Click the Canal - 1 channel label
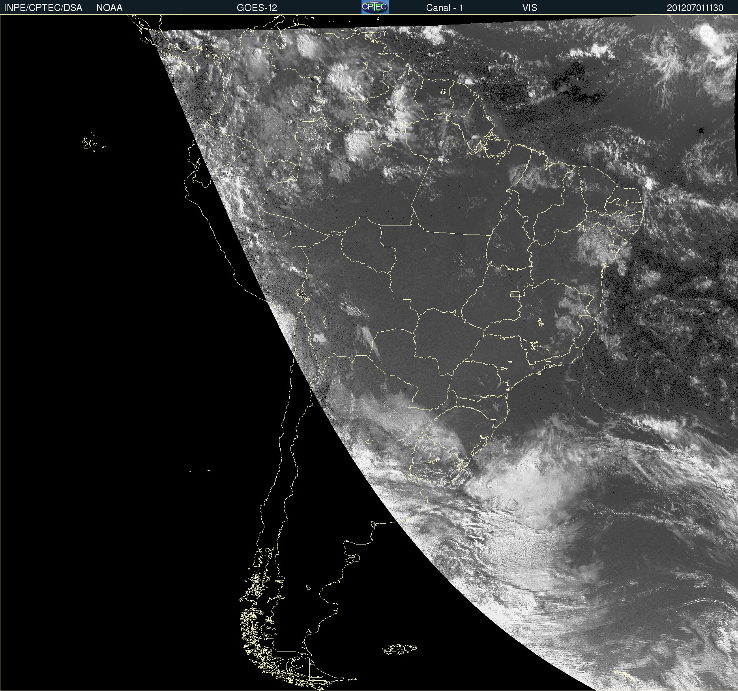738x691 pixels. click(445, 8)
